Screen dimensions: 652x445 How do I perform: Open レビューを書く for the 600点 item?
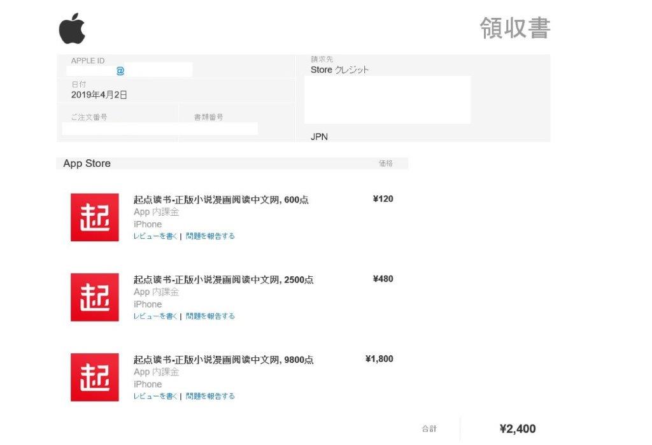(155, 236)
